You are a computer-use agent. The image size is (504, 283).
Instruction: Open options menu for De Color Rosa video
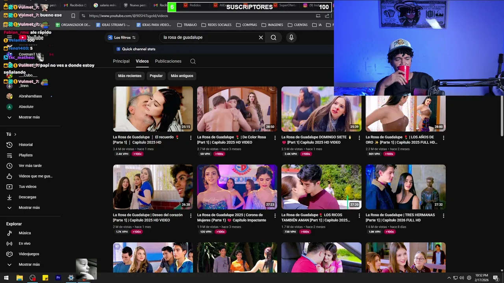275,138
